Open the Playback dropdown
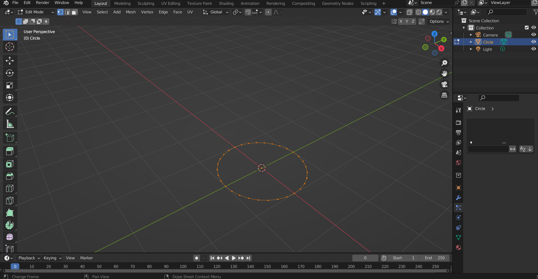The width and height of the screenshot is (538, 279). [x=29, y=258]
